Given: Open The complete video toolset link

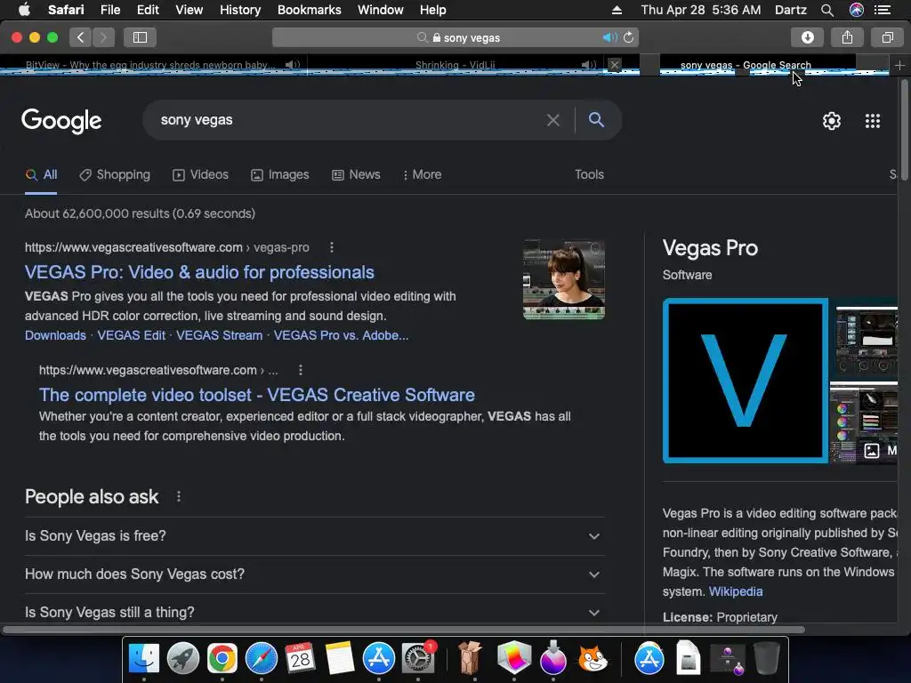Looking at the screenshot, I should pos(257,395).
